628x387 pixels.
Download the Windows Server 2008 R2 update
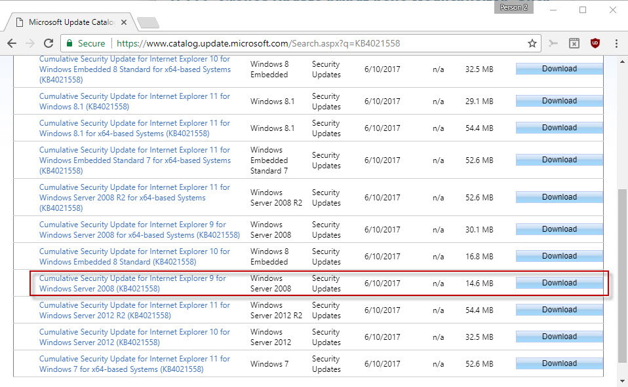[559, 197]
